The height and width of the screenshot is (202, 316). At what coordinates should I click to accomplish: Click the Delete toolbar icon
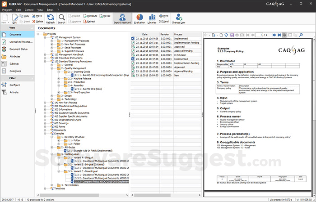tap(37, 22)
